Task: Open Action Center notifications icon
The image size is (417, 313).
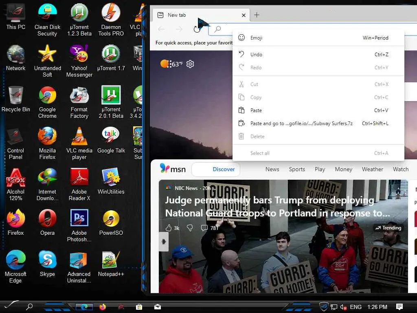Action: click(399, 307)
